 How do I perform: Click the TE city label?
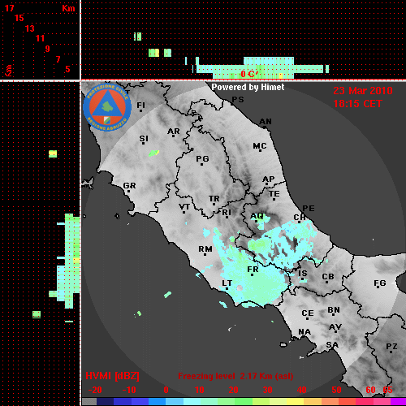[274, 194]
